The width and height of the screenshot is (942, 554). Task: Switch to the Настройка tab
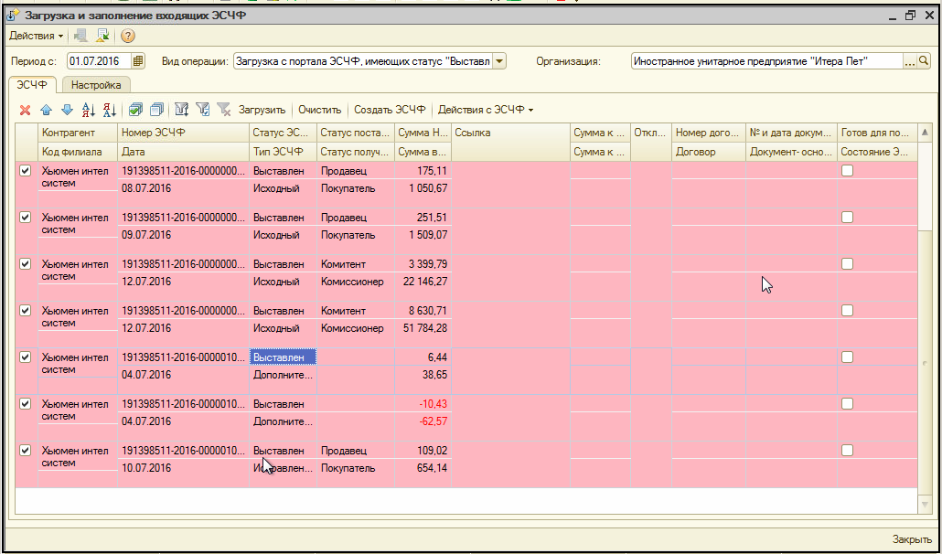pos(96,85)
